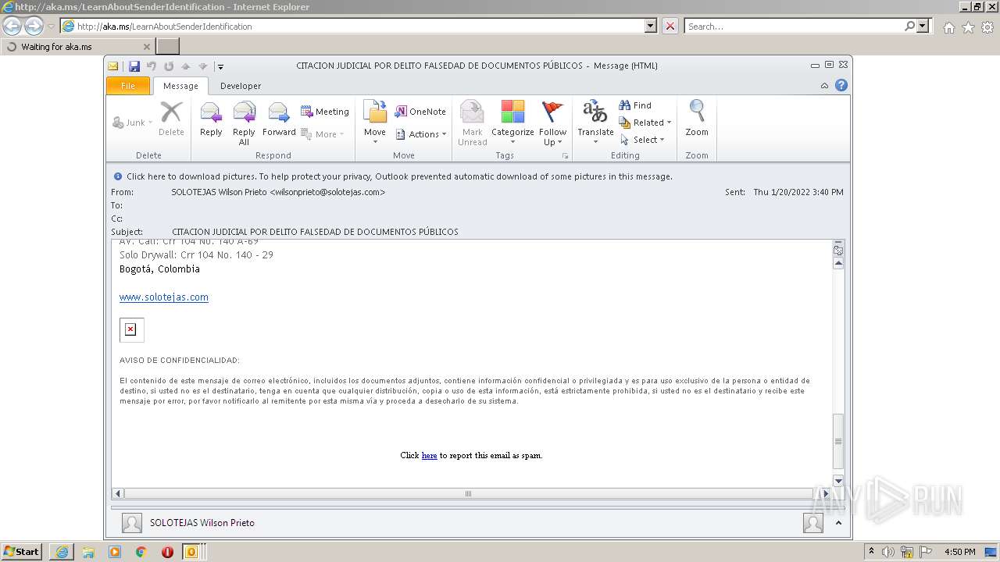Click the message vertical scrollbar thumb
This screenshot has width=1000, height=562.
(838, 442)
